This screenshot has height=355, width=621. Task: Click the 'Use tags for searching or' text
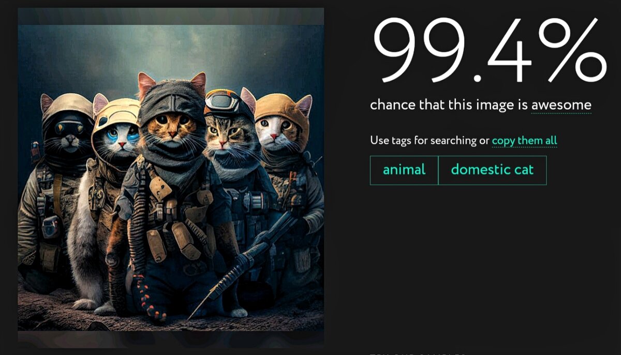click(x=430, y=141)
